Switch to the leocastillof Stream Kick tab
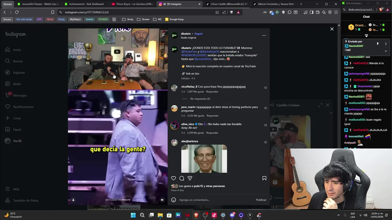The image size is (392, 220). pyautogui.click(x=38, y=4)
